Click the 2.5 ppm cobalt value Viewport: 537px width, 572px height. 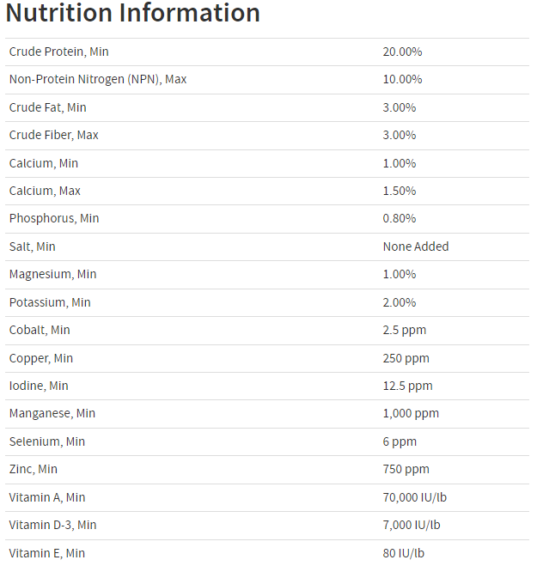click(x=405, y=330)
